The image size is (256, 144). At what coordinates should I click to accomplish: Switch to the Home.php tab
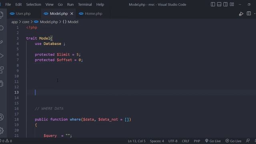tap(93, 14)
